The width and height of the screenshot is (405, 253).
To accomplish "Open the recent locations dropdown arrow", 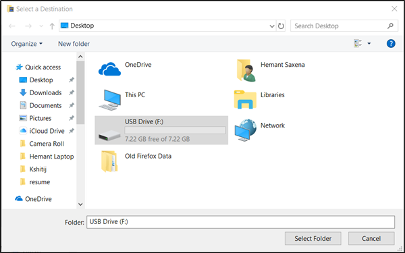I will 41,26.
